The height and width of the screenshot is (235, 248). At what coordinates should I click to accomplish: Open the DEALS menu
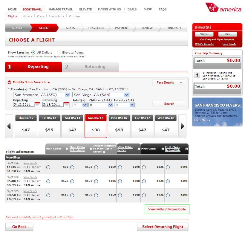click(x=132, y=9)
